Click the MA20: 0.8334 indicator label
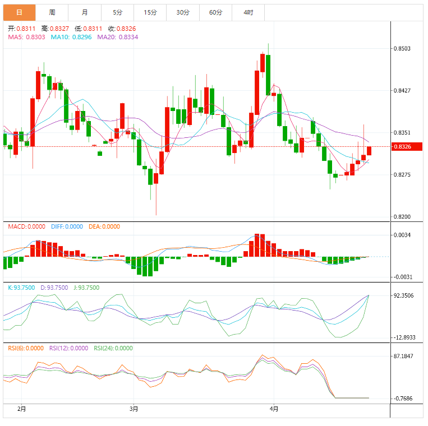 [118, 37]
